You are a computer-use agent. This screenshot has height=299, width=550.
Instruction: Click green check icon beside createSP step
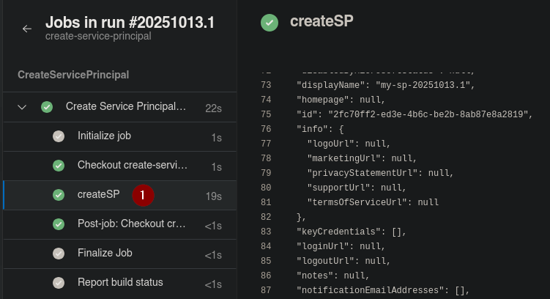tap(59, 195)
